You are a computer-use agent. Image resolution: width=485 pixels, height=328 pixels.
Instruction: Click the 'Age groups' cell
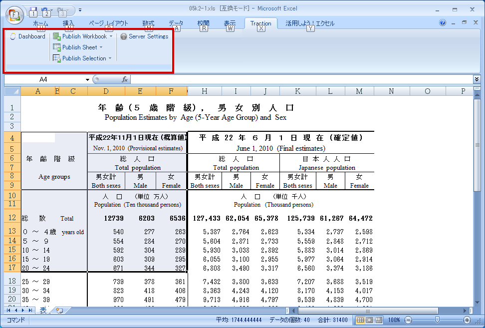(54, 177)
